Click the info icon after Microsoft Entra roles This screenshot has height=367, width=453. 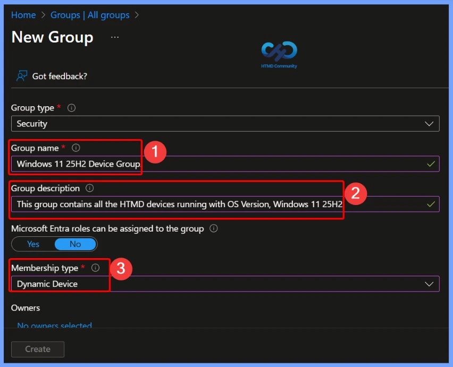click(x=214, y=228)
